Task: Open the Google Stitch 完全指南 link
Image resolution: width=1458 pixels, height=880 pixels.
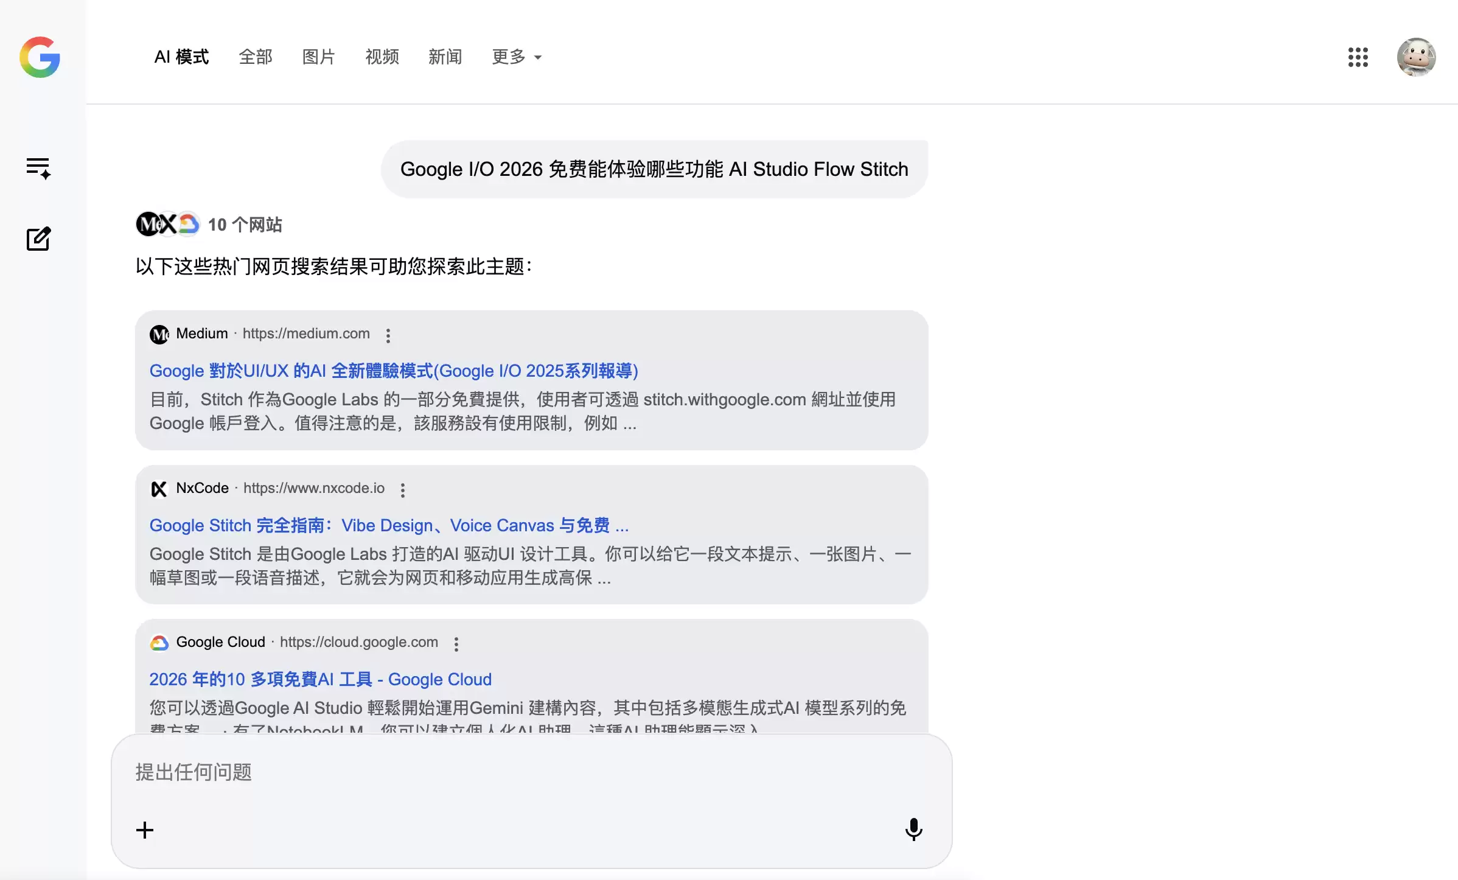Action: tap(389, 525)
